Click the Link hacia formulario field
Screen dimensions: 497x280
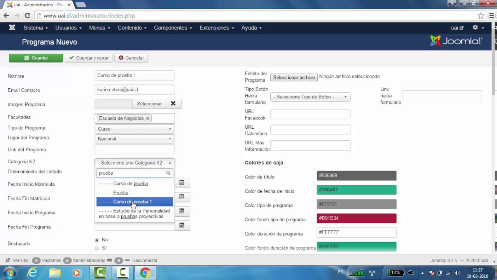pos(442,95)
